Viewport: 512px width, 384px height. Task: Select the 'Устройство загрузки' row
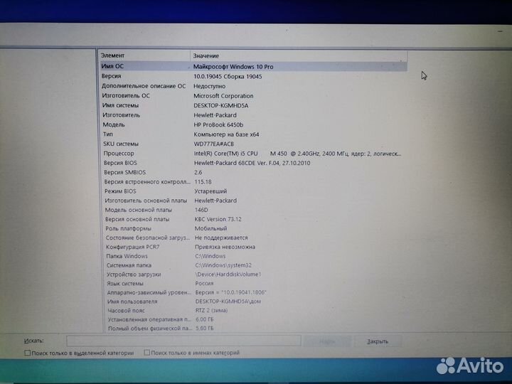click(x=253, y=274)
